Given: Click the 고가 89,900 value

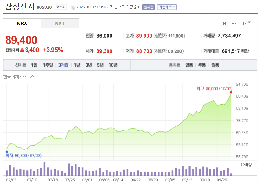Looking at the screenshot, I should 144,36.
